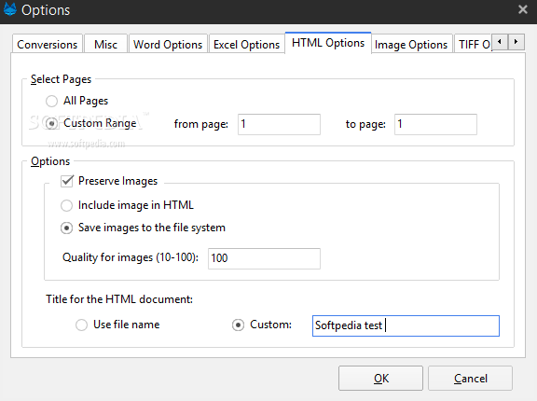The width and height of the screenshot is (537, 401).
Task: Select the Custom Range radio button
Action: 51,124
